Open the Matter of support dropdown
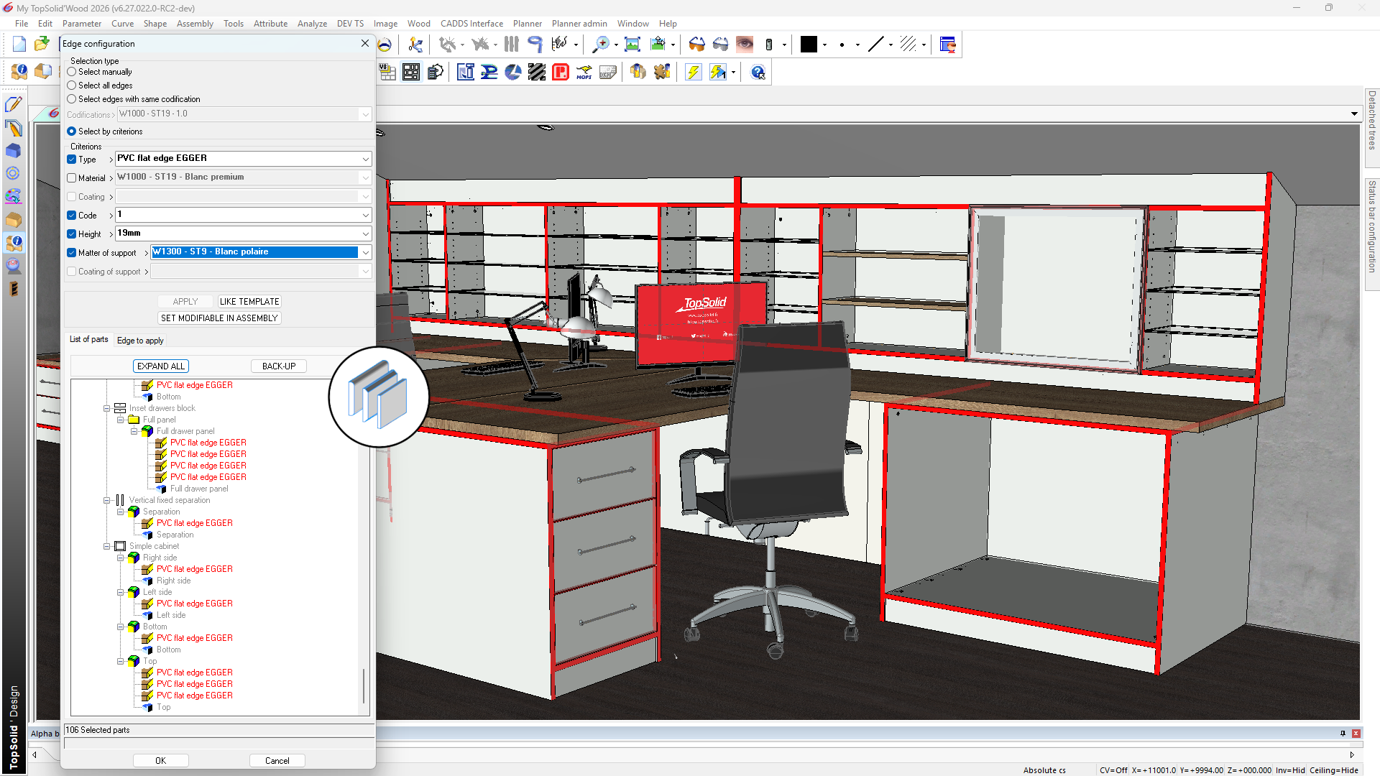The image size is (1380, 776). (365, 252)
